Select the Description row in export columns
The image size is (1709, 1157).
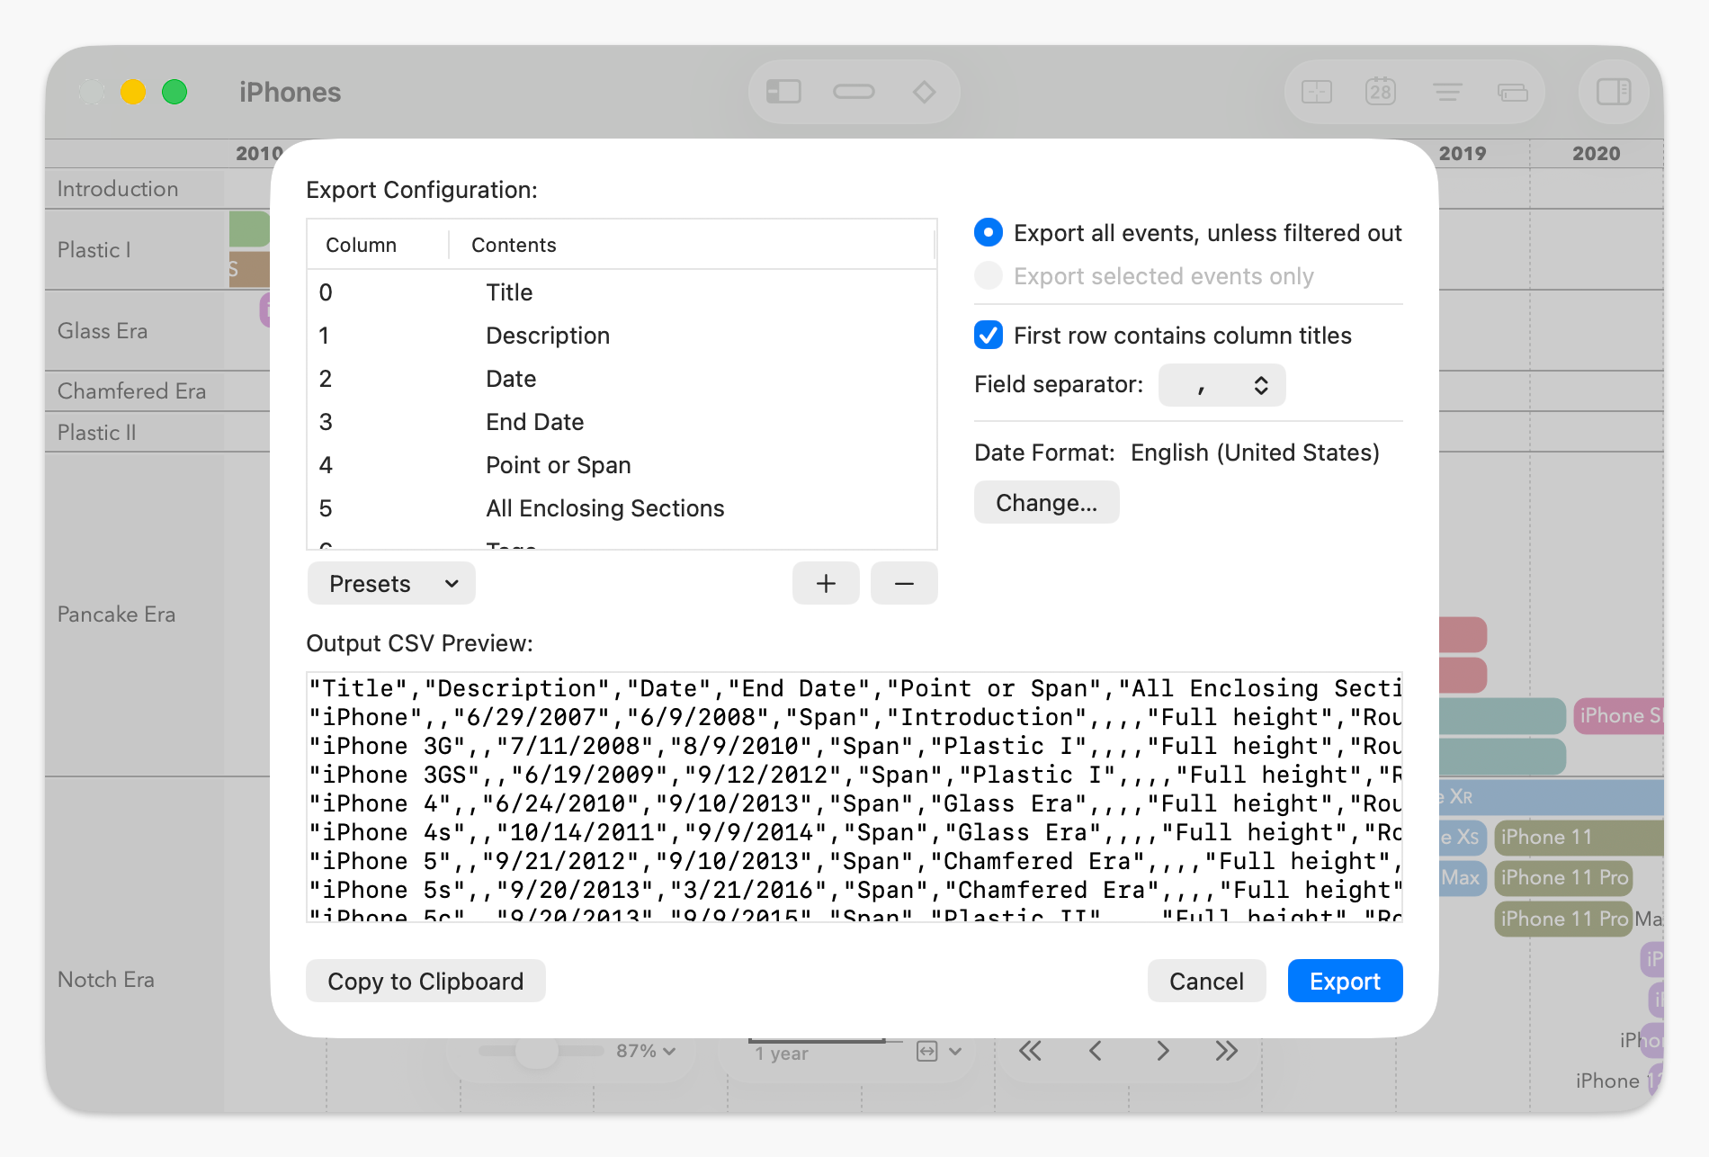tap(548, 335)
